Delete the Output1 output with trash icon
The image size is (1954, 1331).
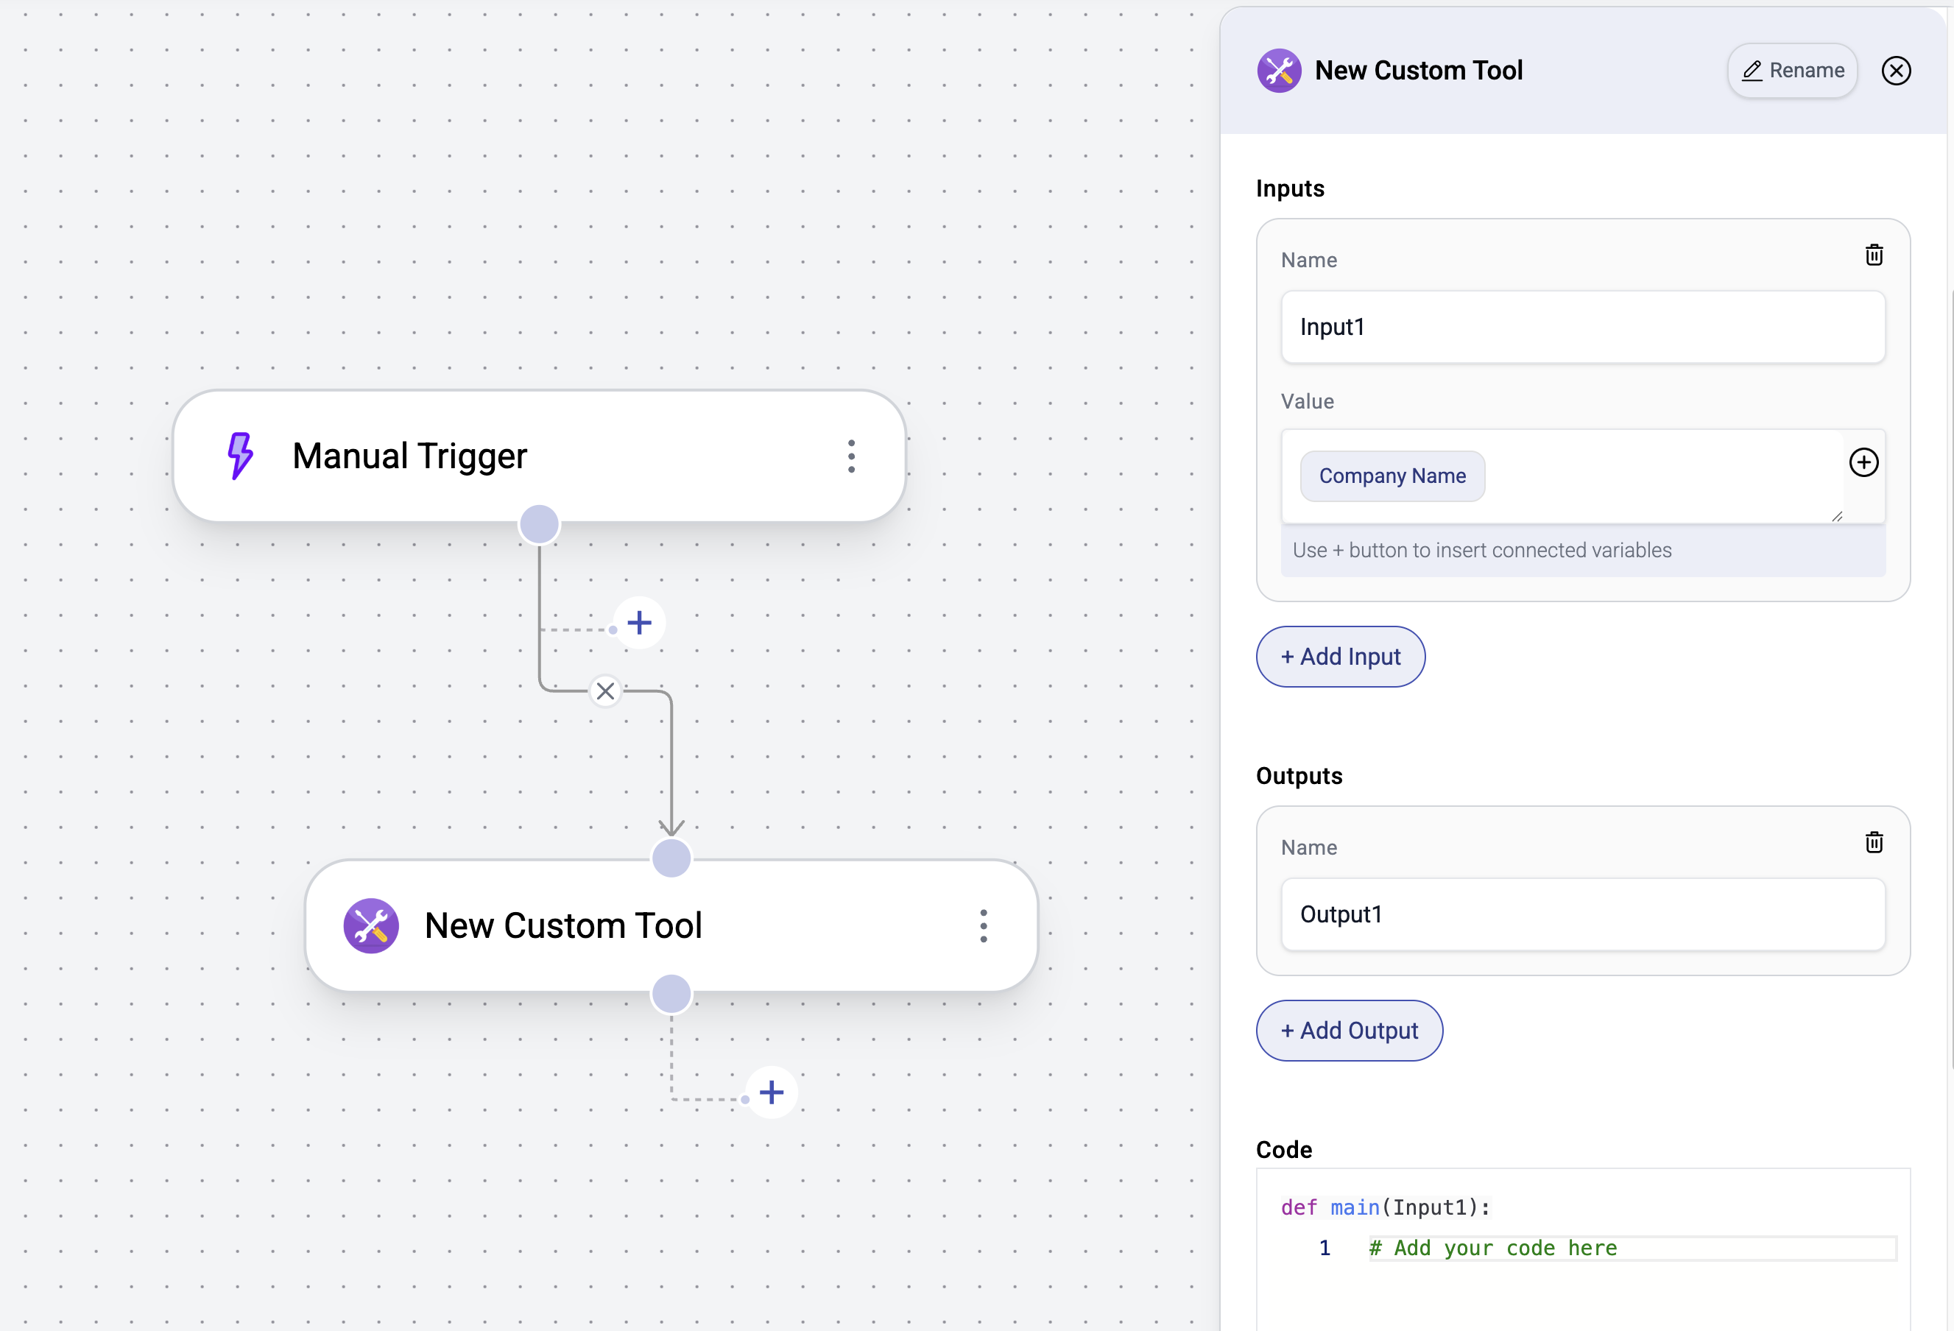(1873, 842)
